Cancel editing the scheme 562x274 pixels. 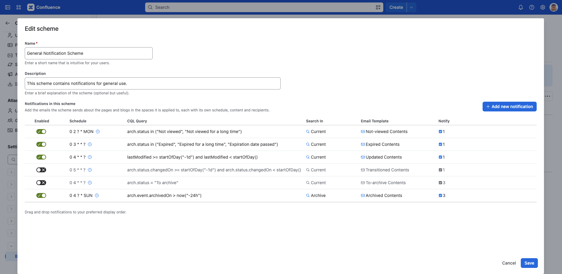click(x=509, y=263)
